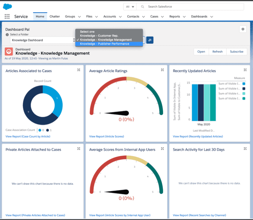Screen dimensions: 253x220
Task: Click the blue load dashboard icon button
Action: [x=150, y=40]
